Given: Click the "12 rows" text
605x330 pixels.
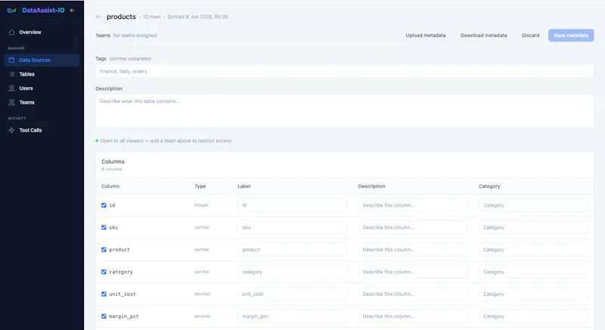Looking at the screenshot, I should click(152, 17).
